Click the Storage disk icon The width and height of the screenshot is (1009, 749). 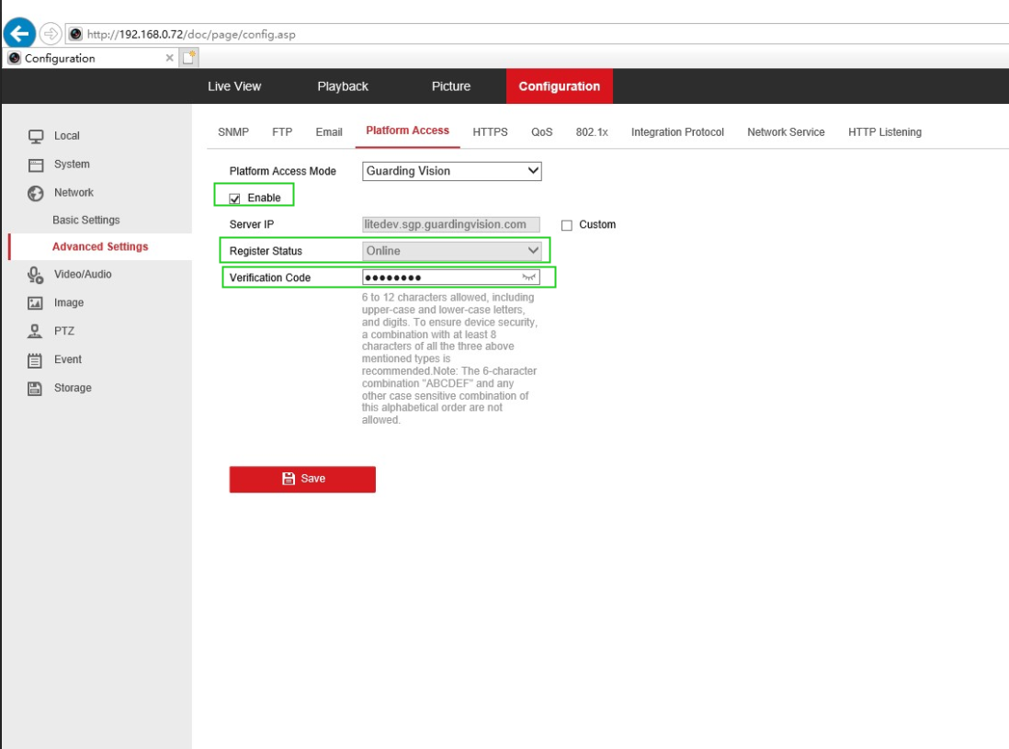point(35,389)
